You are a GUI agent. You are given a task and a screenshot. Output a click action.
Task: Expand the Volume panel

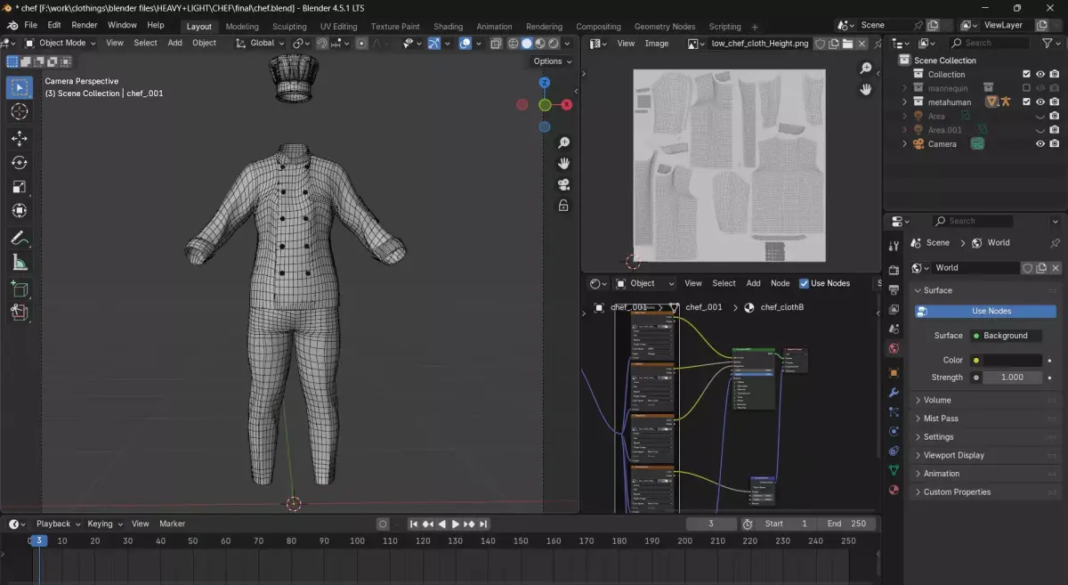click(937, 400)
